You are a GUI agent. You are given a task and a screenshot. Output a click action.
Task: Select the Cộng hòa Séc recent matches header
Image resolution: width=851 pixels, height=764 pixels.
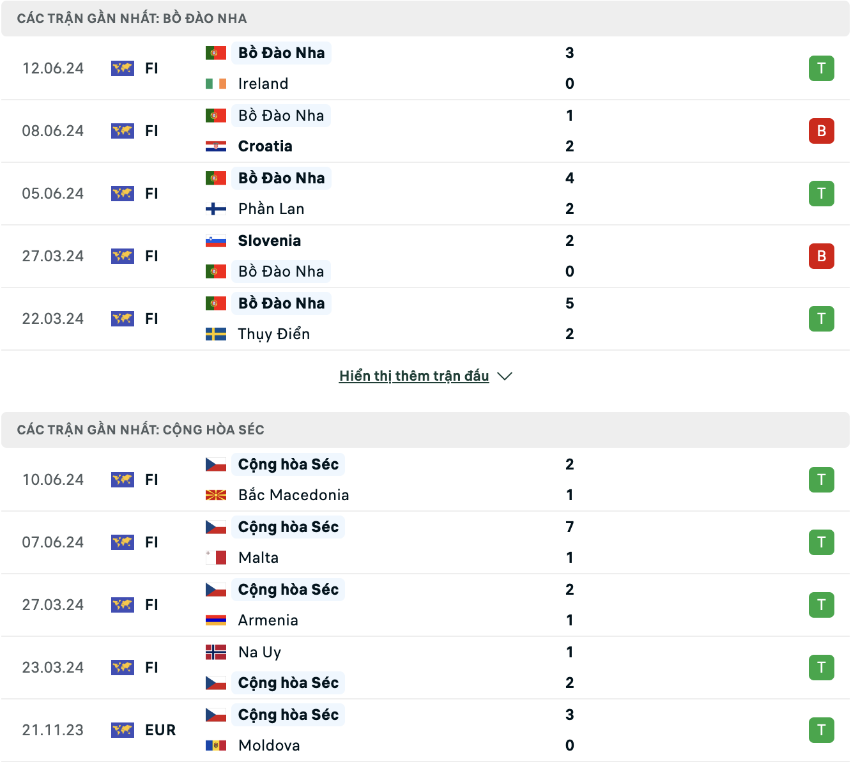click(425, 430)
